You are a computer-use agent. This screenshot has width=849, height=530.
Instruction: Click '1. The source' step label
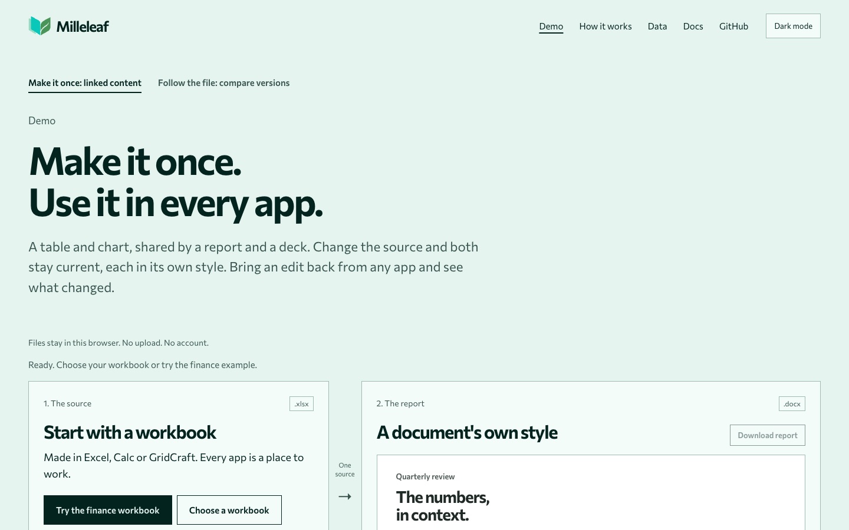[x=67, y=403]
